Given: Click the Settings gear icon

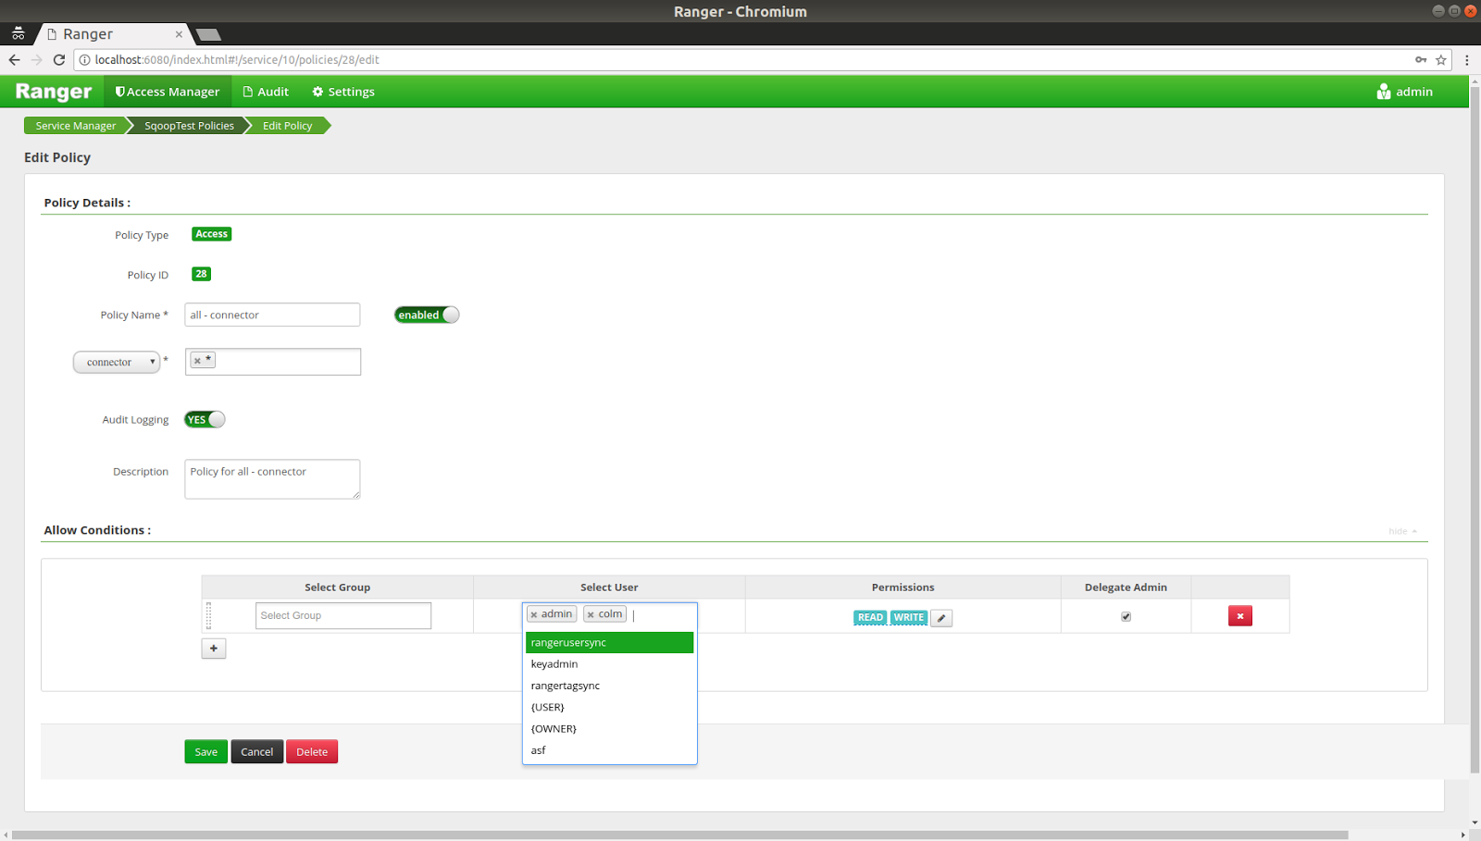Looking at the screenshot, I should 318,92.
